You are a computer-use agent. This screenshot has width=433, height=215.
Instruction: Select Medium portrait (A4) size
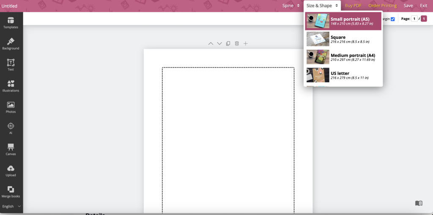click(343, 57)
